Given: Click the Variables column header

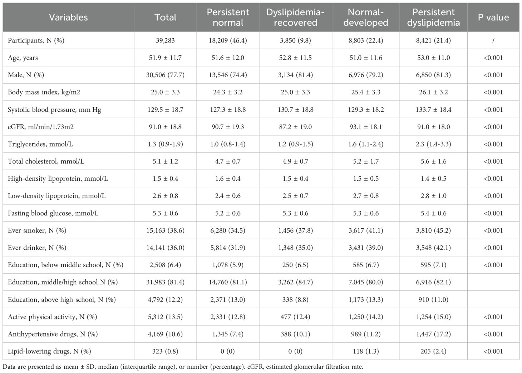Looking at the screenshot, I should click(x=68, y=17).
